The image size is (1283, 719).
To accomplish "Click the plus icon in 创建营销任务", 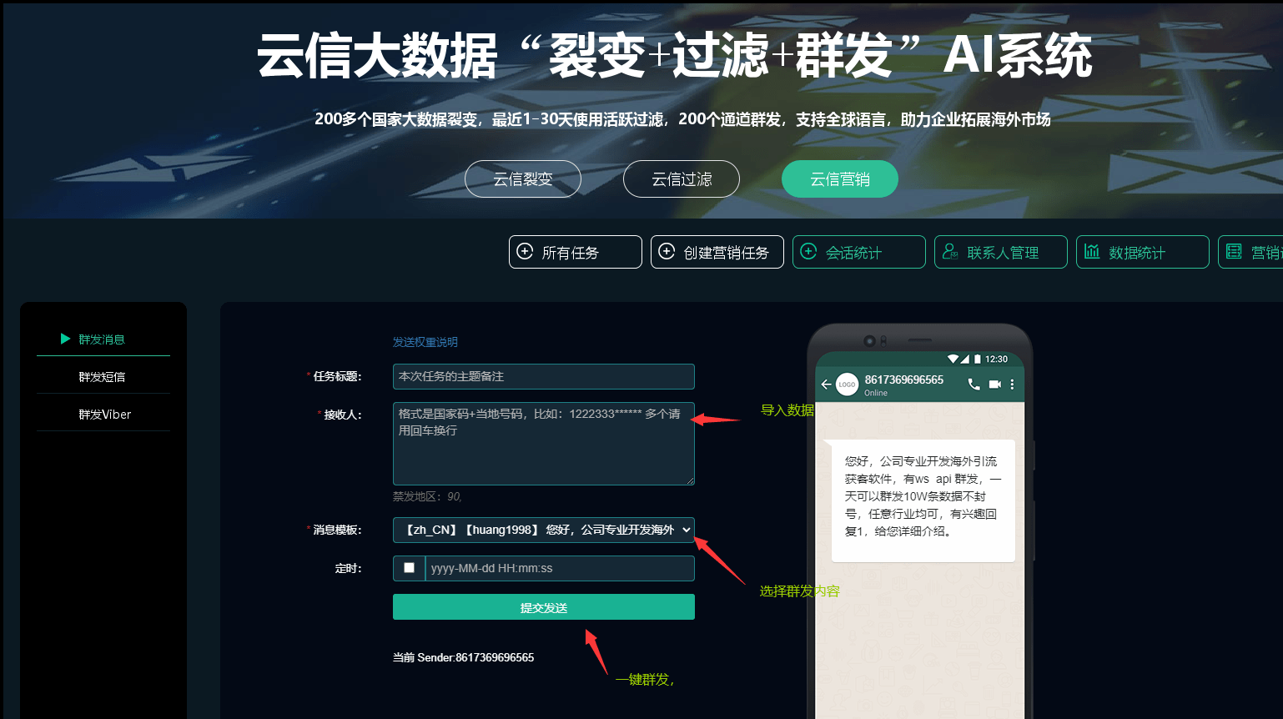I will pyautogui.click(x=667, y=251).
